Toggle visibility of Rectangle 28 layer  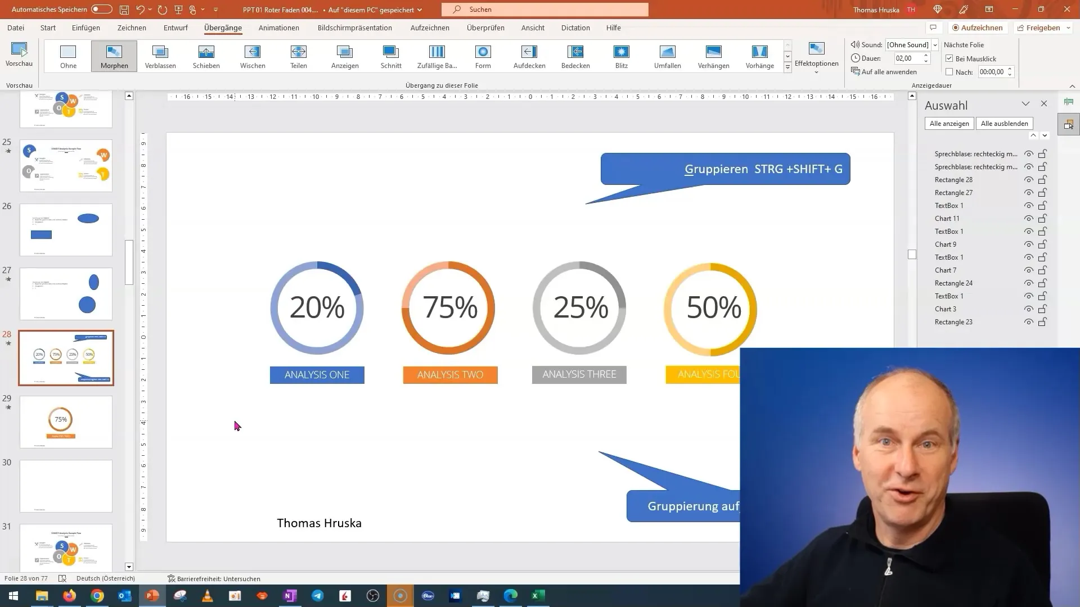point(1028,179)
